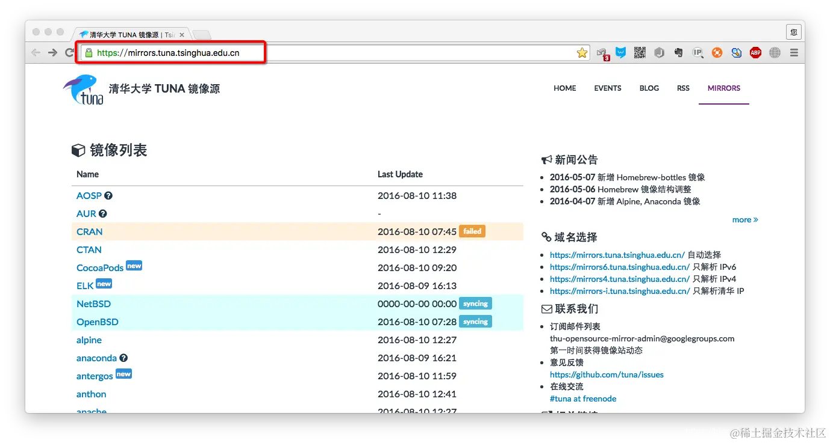Open the #tuna at freenode link
The image size is (830, 443).
[583, 399]
